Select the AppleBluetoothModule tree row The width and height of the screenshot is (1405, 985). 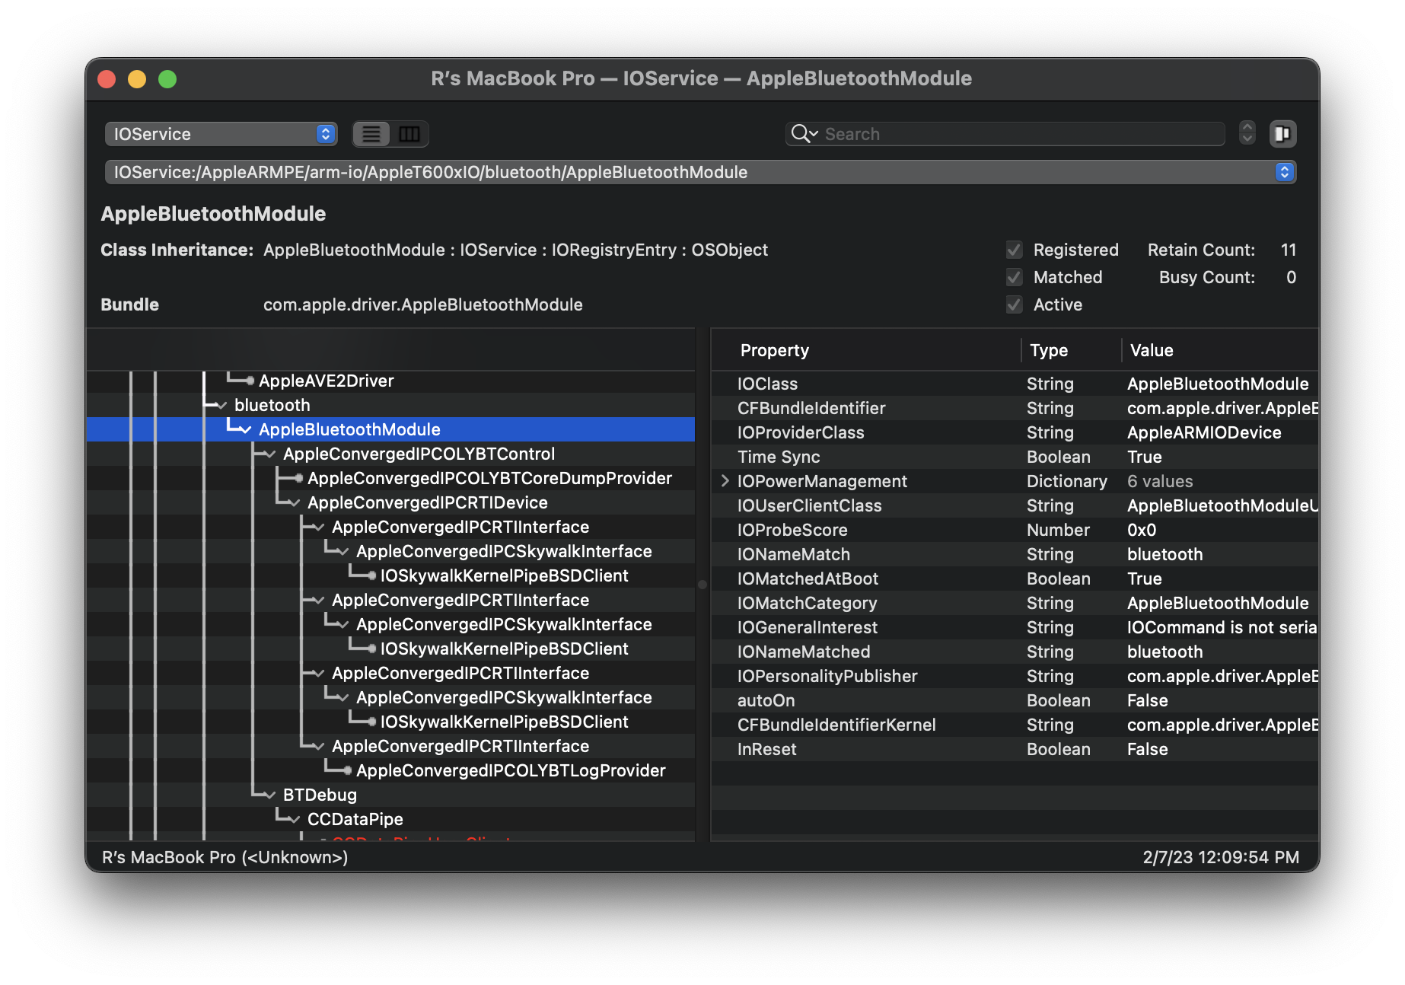[x=390, y=429]
